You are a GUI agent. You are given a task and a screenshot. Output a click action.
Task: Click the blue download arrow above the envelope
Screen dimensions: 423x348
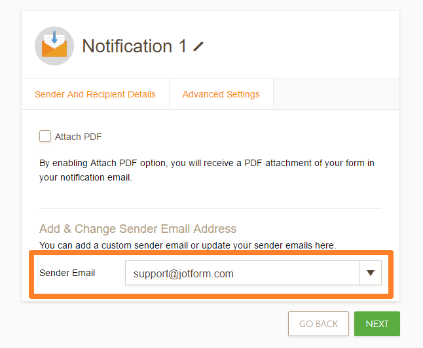click(x=54, y=37)
